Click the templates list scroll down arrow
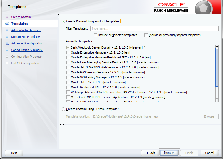This screenshot has width=223, height=160. pyautogui.click(x=217, y=100)
